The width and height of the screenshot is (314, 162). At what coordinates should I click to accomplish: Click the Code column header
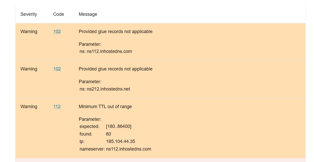coord(59,14)
